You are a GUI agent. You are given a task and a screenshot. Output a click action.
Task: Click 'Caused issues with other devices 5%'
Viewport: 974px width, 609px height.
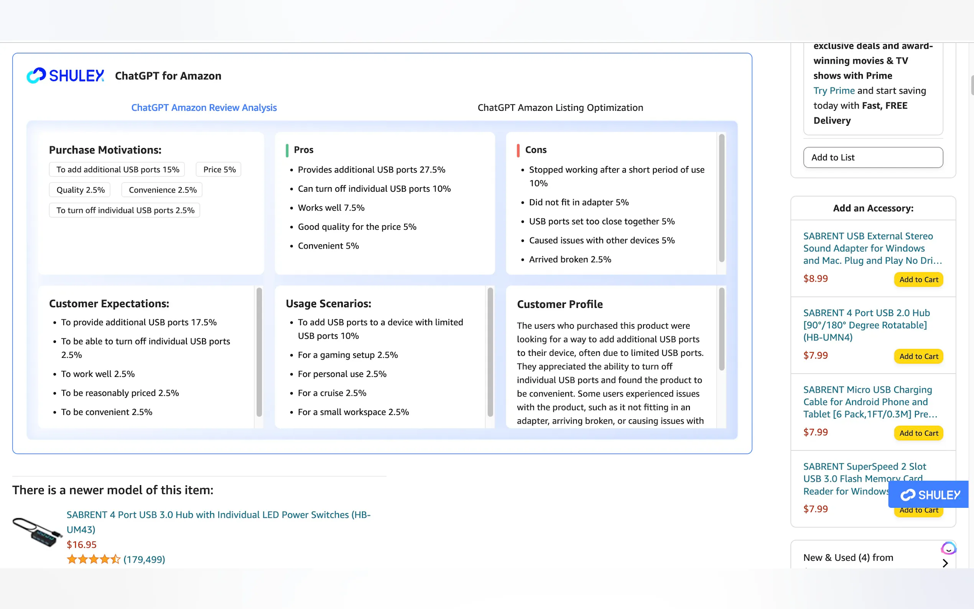click(x=602, y=240)
